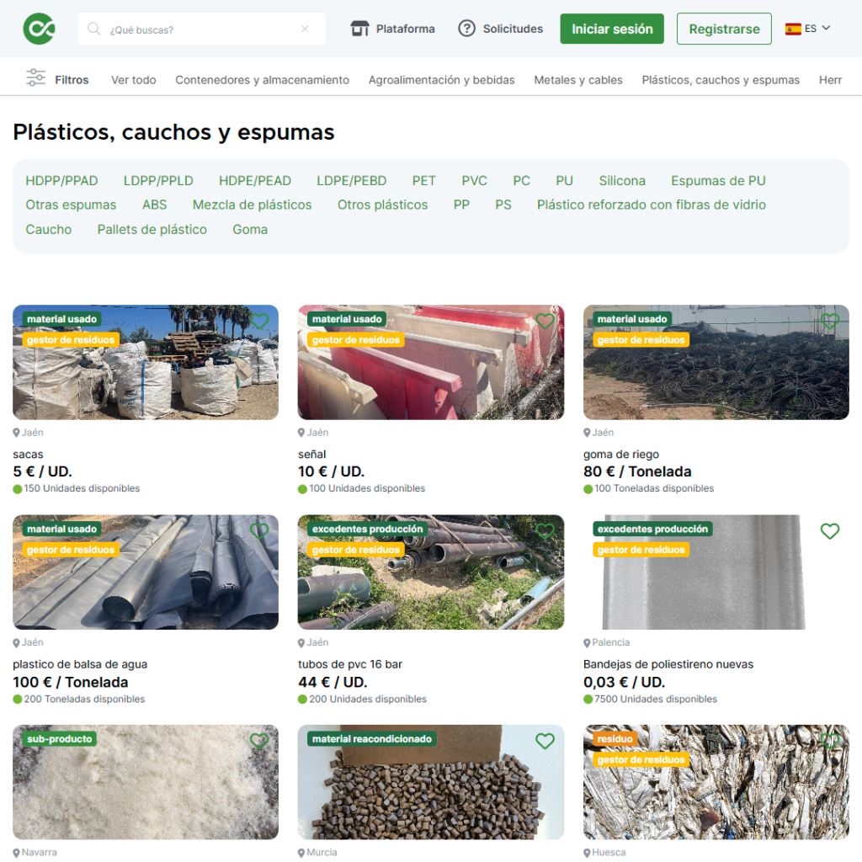Open material reacondicionado pellets thumbnail
Screen dimensions: 862x862
pyautogui.click(x=431, y=782)
